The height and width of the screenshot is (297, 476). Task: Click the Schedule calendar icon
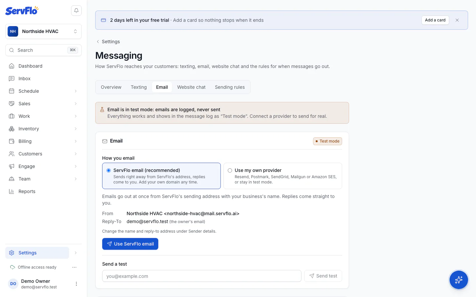point(12,91)
